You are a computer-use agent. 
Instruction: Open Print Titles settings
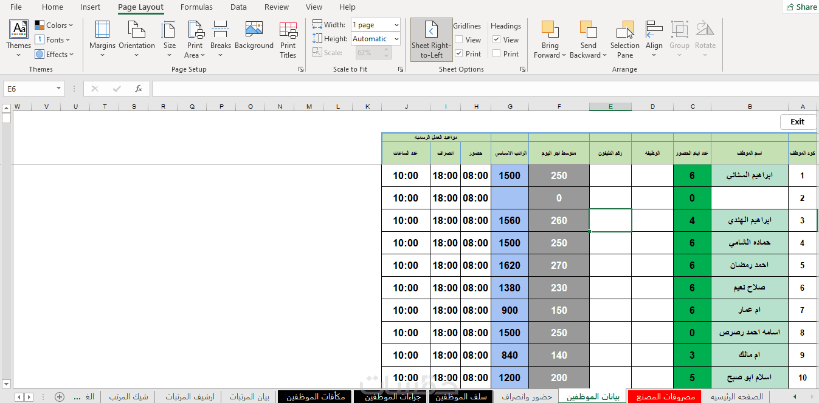288,39
